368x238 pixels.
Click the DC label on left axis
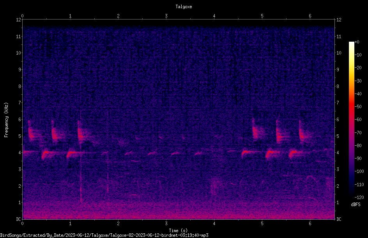pos(18,219)
